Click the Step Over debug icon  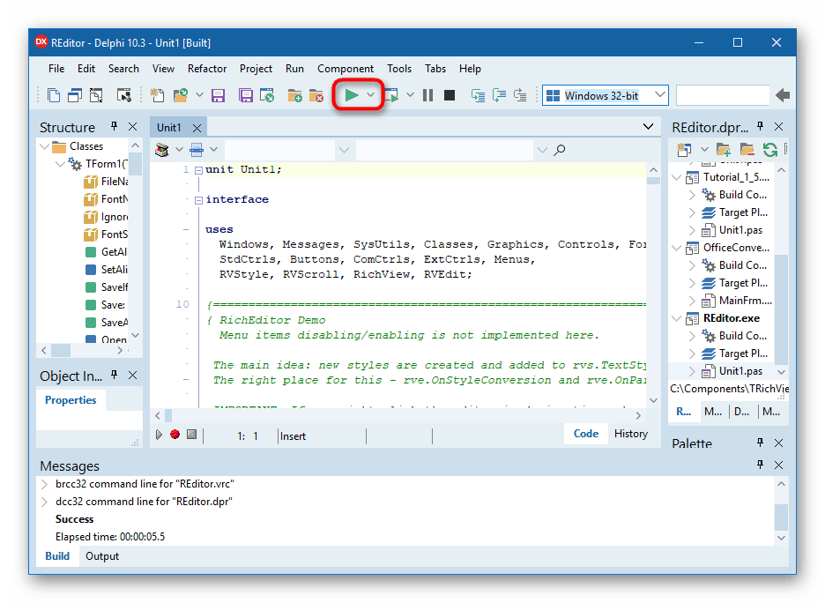pos(499,95)
